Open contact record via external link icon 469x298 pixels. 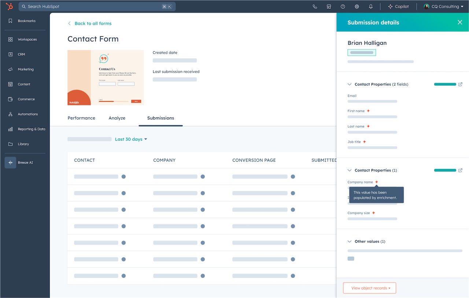pyautogui.click(x=460, y=84)
